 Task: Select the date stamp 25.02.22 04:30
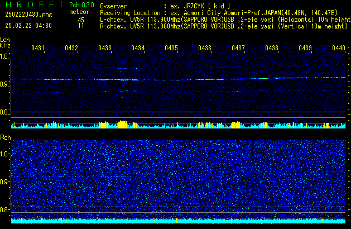click(x=28, y=26)
